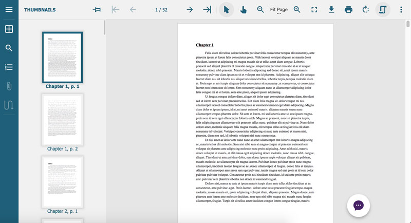This screenshot has width=411, height=223.
Task: Enter fullscreen mode
Action: [x=314, y=10]
